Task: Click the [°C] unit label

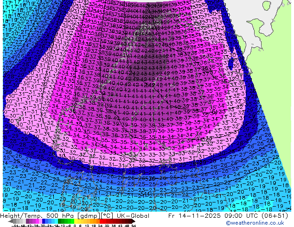Action: (x=108, y=216)
